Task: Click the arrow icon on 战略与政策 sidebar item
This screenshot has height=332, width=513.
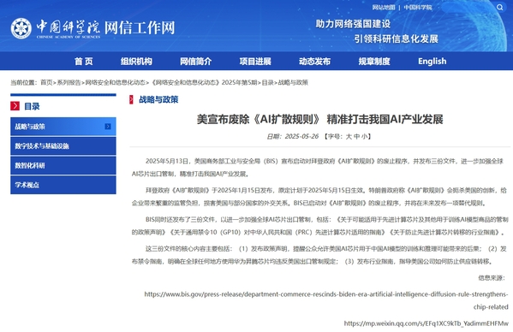Action: tap(108, 127)
